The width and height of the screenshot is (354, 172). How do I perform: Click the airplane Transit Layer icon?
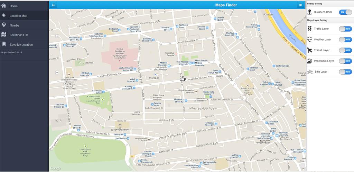[309, 50]
